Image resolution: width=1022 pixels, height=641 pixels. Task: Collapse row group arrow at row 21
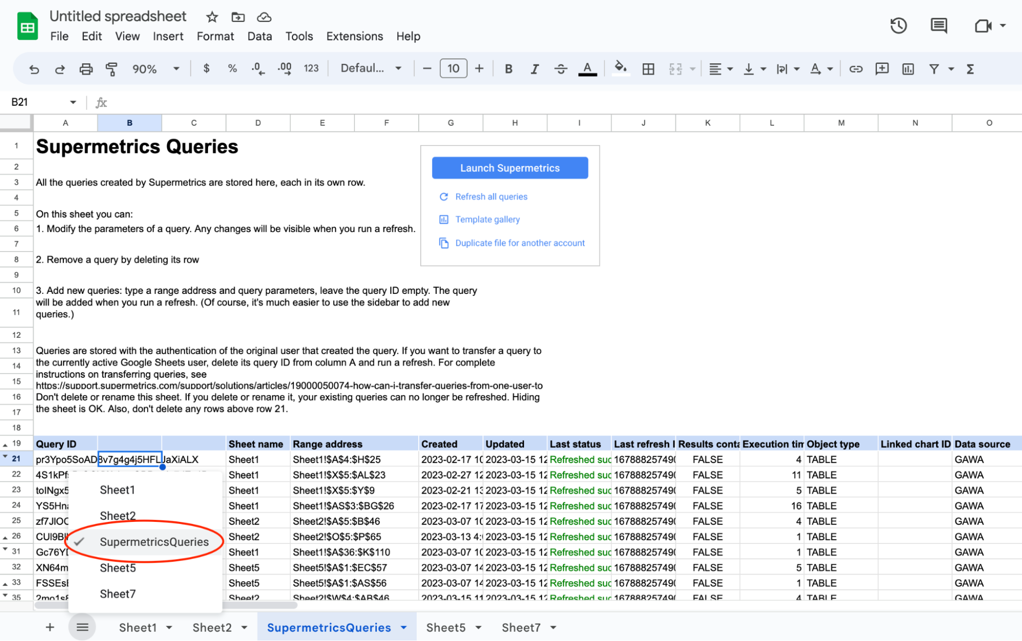coord(5,456)
